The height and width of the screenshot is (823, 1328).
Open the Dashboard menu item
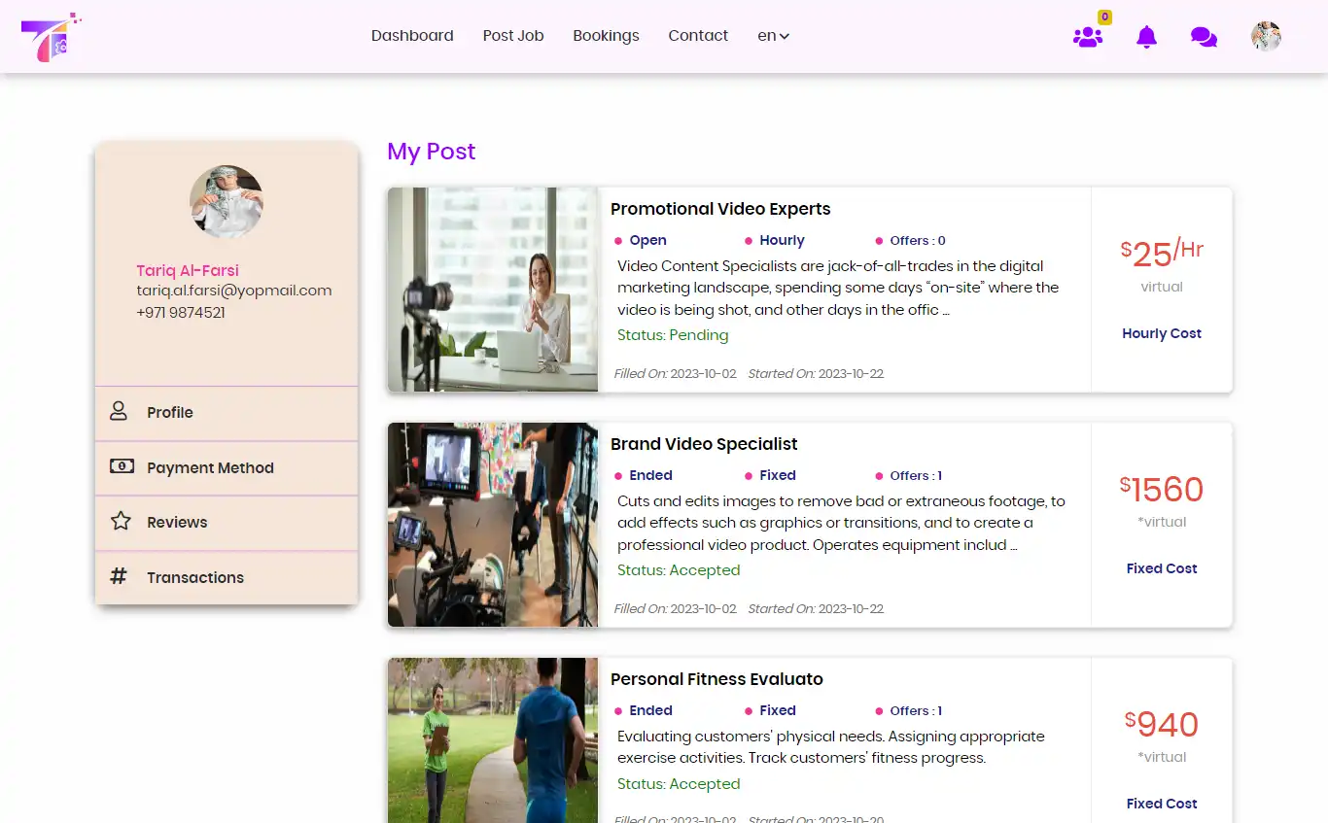coord(411,35)
